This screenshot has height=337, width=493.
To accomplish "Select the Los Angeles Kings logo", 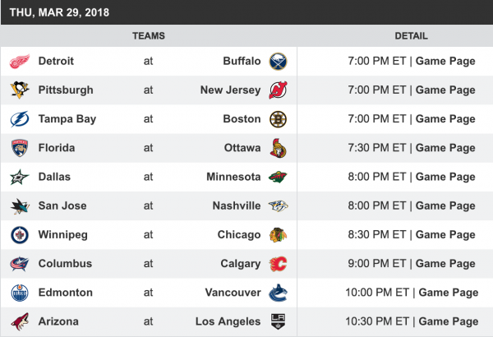I will coord(279,321).
